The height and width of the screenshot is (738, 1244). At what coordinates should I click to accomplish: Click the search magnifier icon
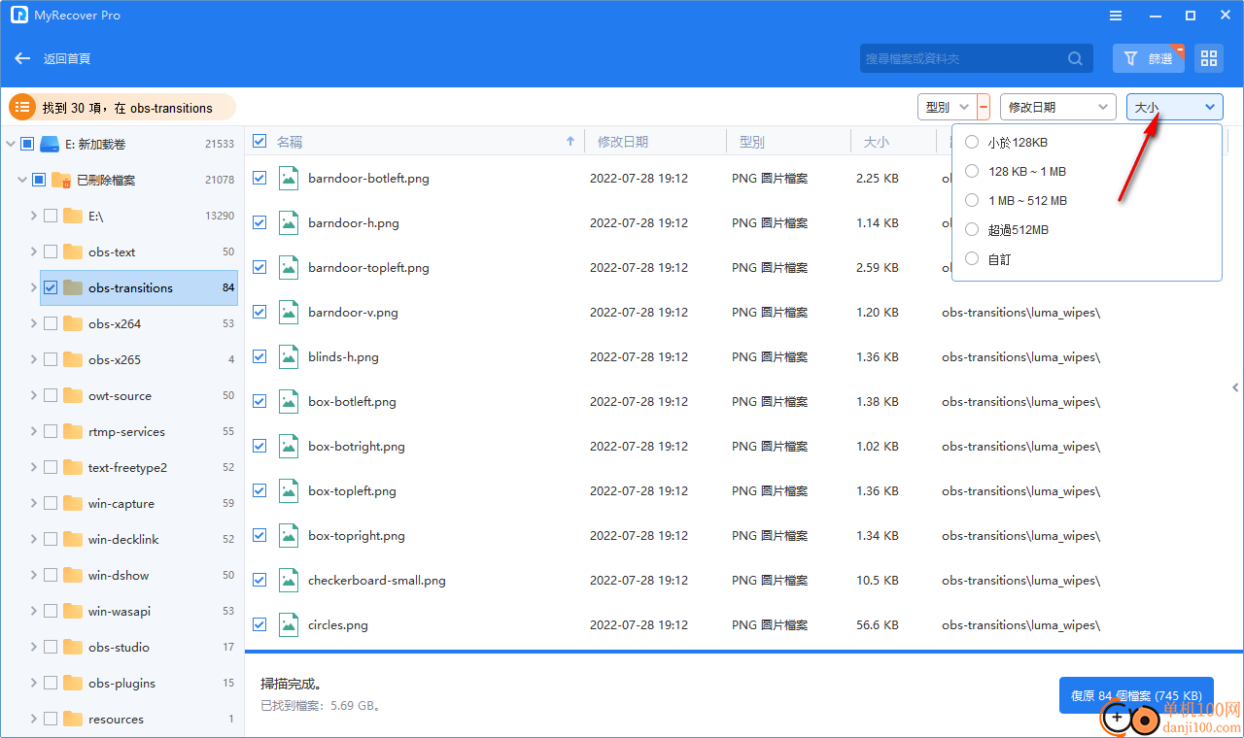coord(1075,58)
